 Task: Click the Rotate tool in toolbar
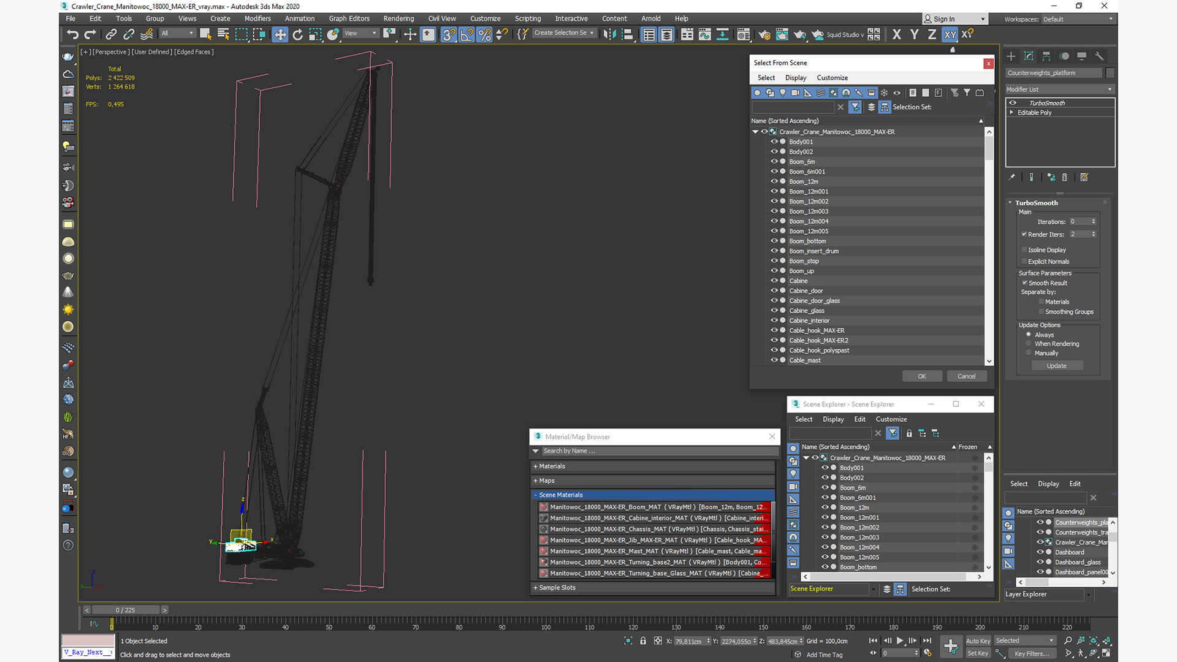297,33
